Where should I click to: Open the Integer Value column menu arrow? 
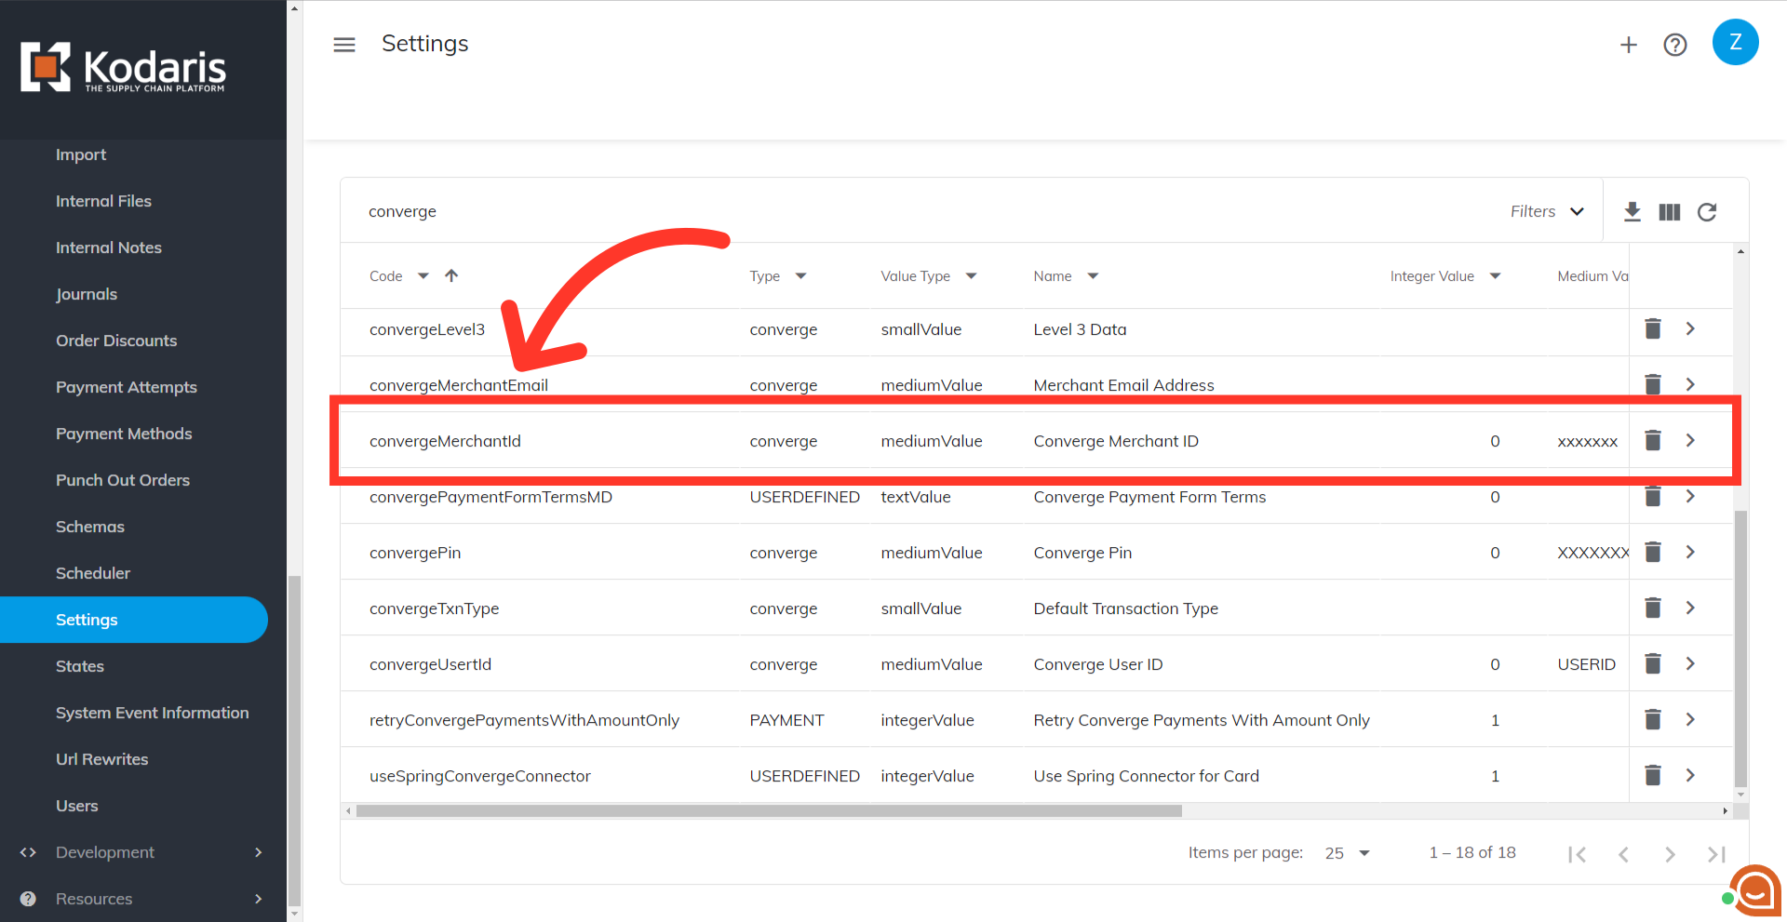point(1495,275)
